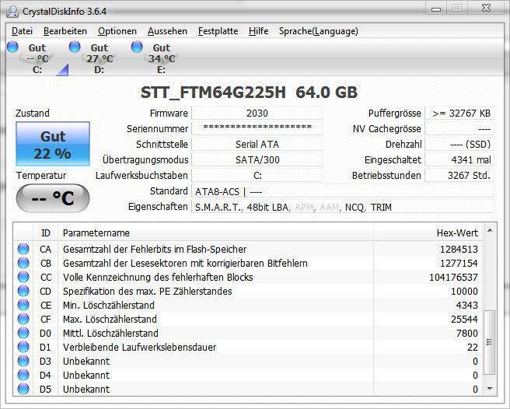
Task: Click status orb of row D3
Action: click(x=23, y=361)
